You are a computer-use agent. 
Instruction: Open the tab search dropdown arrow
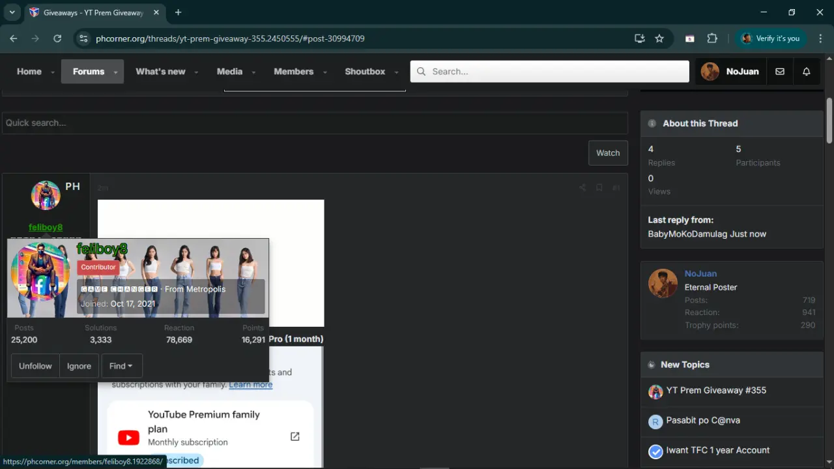click(12, 12)
